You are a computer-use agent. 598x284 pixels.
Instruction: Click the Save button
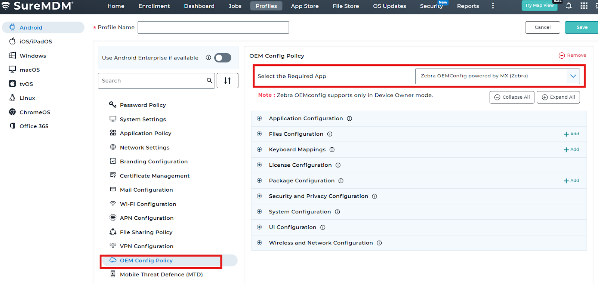coord(582,27)
